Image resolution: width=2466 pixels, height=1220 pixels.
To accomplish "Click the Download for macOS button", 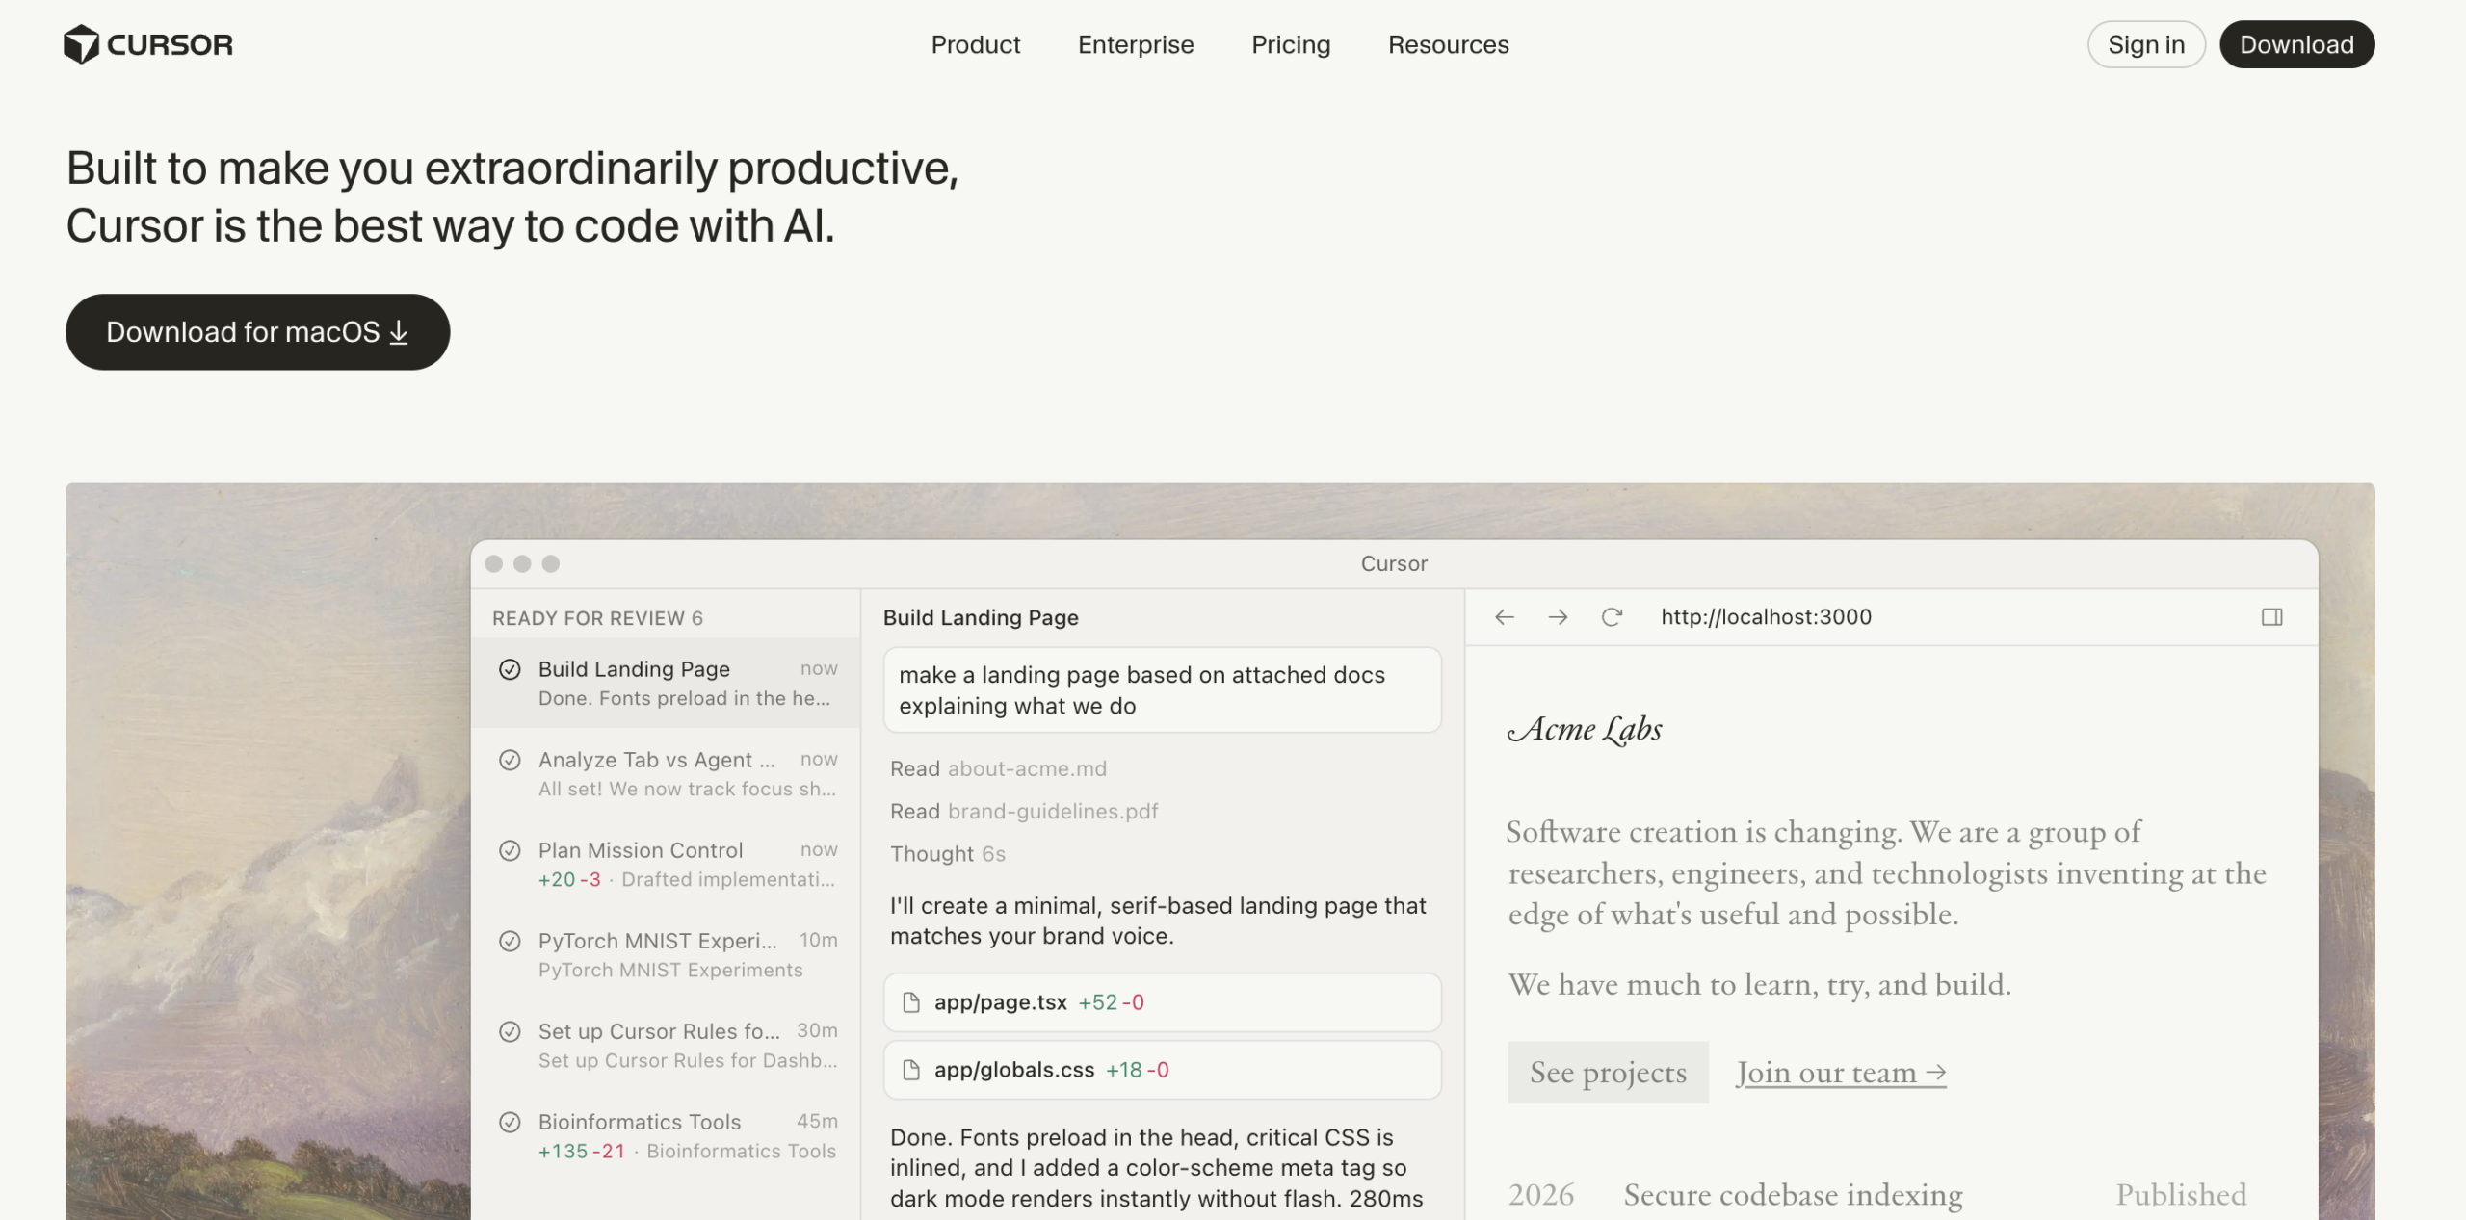I will (x=257, y=332).
